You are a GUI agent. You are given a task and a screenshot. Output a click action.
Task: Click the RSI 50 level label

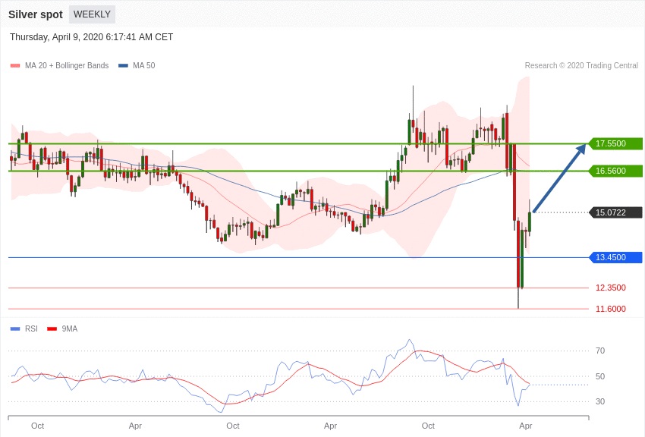600,376
